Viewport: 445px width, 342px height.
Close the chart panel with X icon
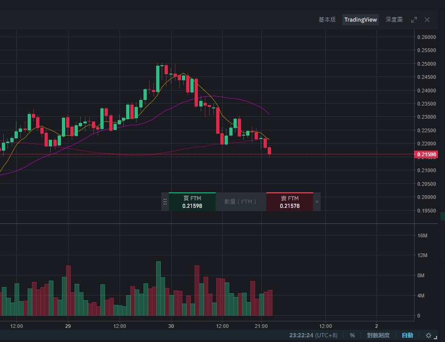pyautogui.click(x=427, y=20)
